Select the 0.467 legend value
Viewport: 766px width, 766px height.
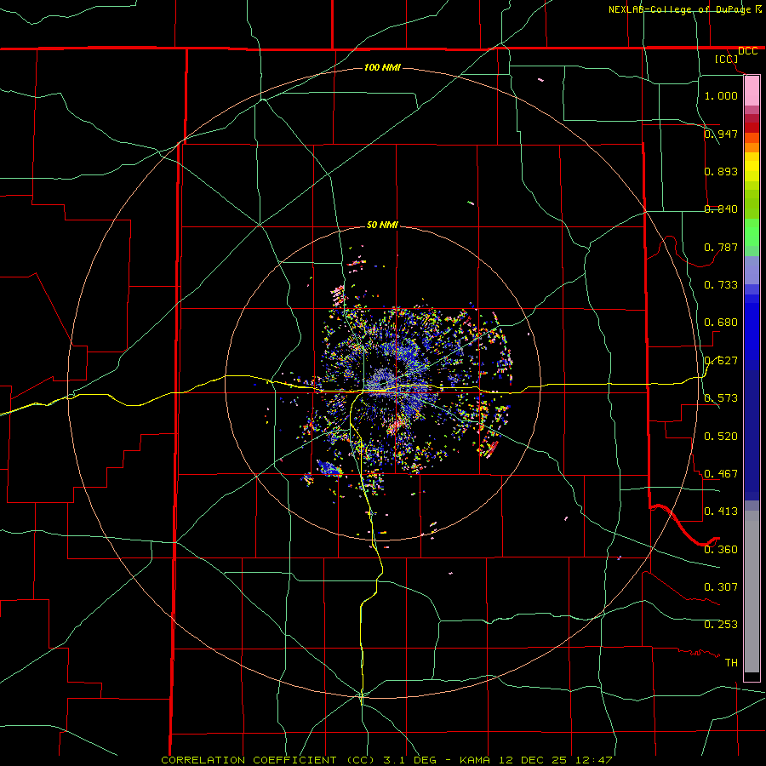721,473
